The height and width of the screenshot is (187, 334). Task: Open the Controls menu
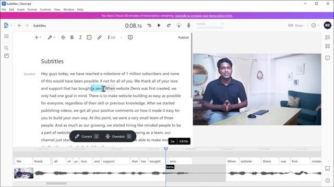tap(45, 9)
